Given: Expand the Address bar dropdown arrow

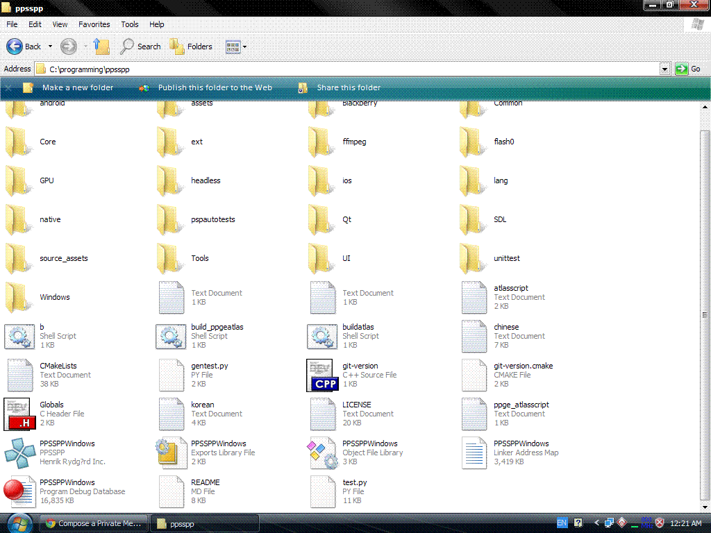Looking at the screenshot, I should pos(664,69).
